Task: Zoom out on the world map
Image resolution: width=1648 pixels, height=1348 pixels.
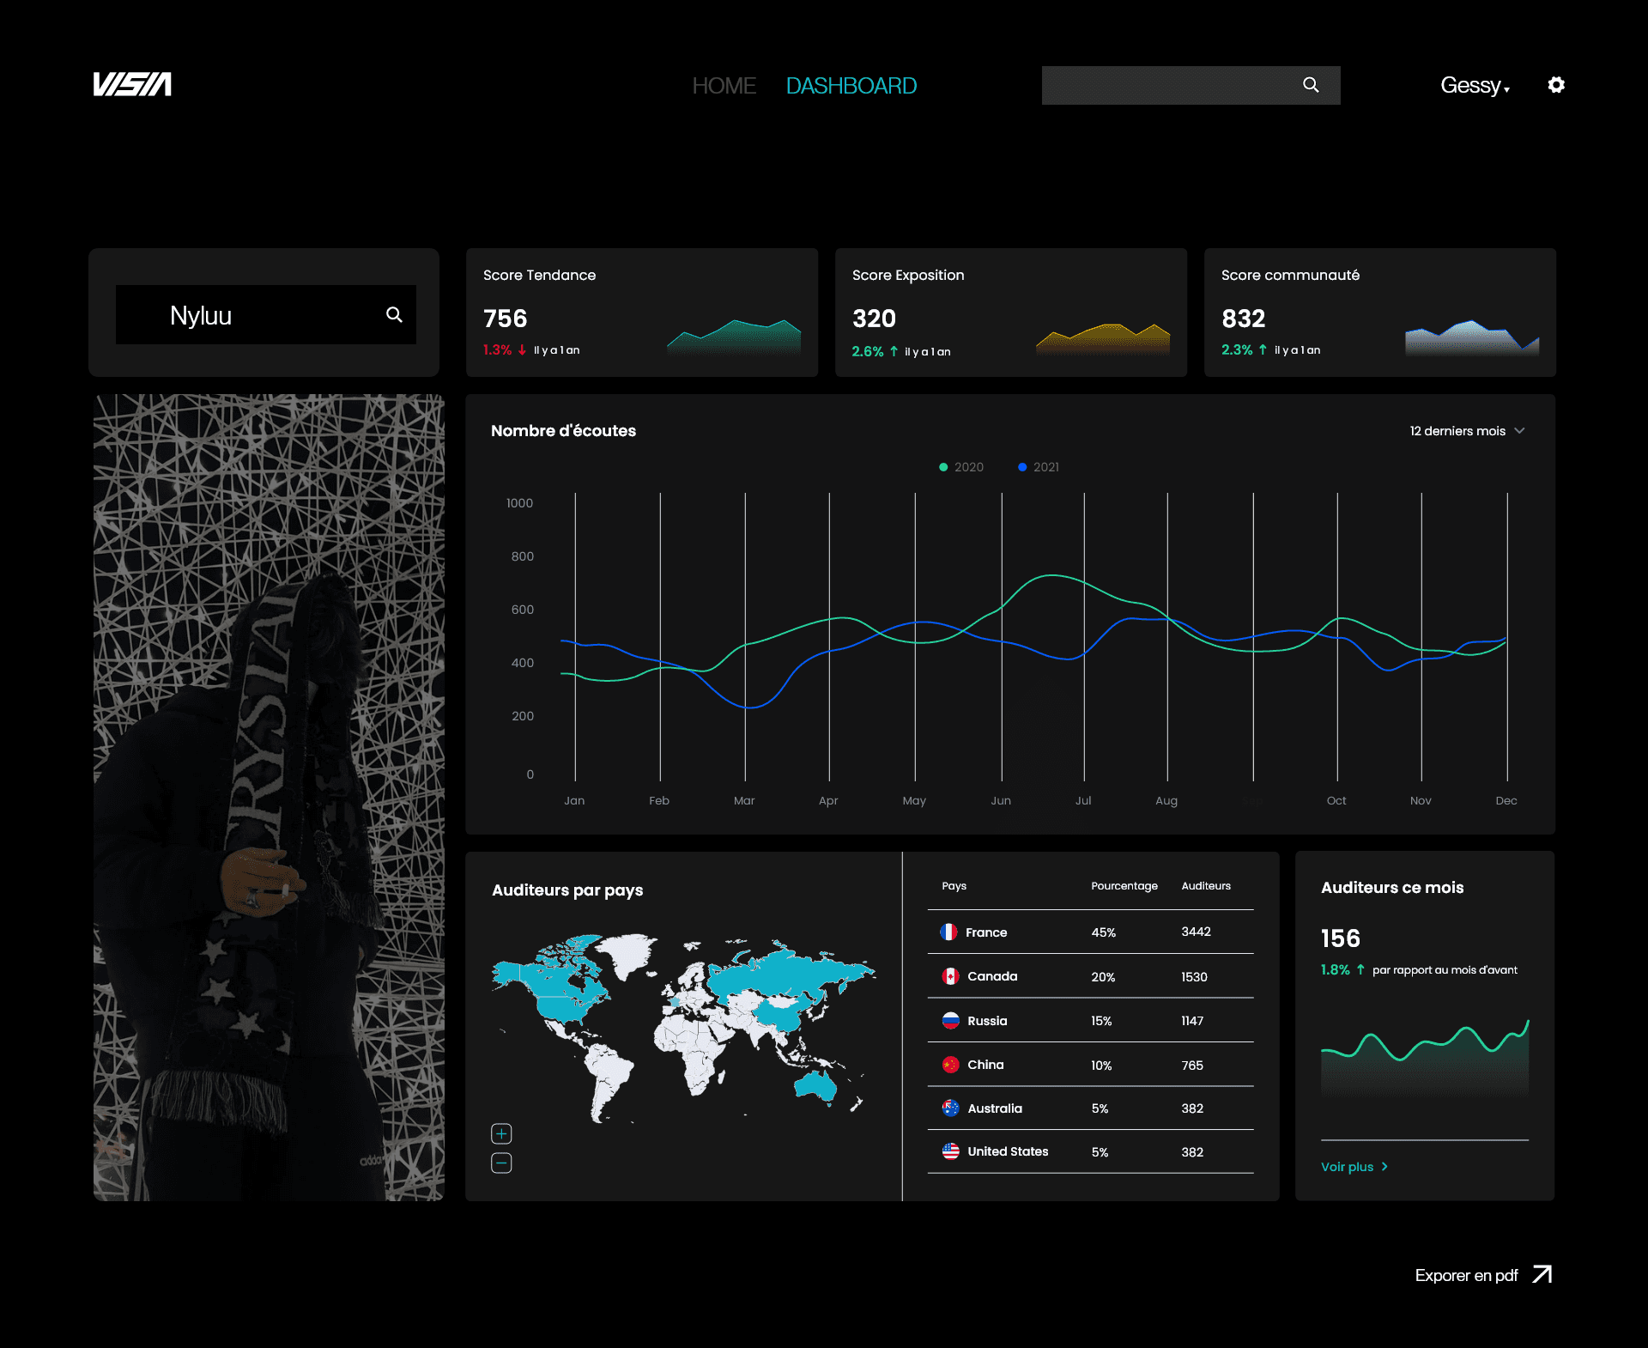Action: pyautogui.click(x=501, y=1163)
